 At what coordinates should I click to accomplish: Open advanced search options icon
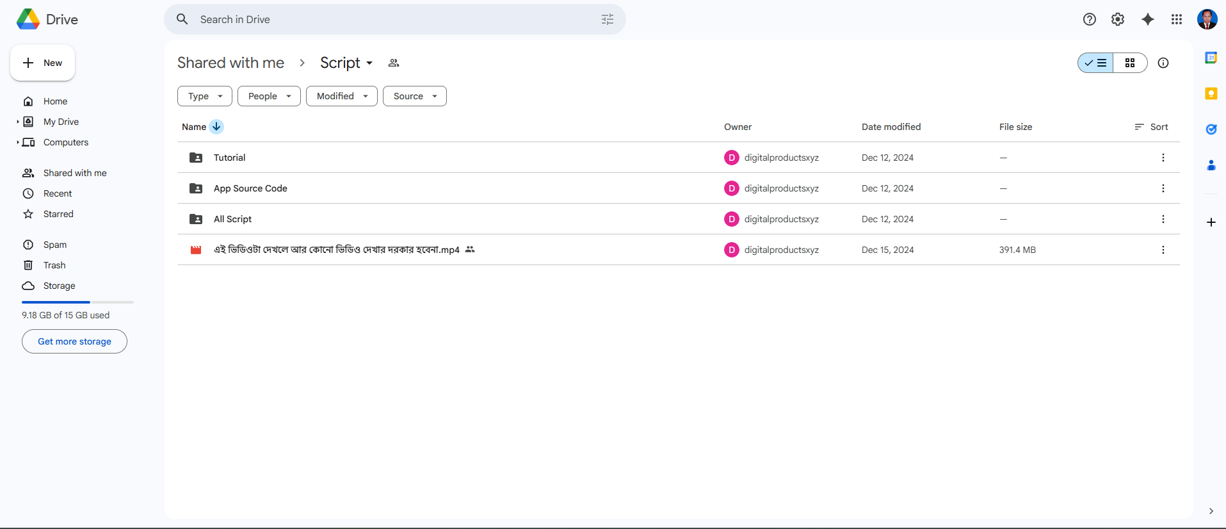(x=607, y=19)
